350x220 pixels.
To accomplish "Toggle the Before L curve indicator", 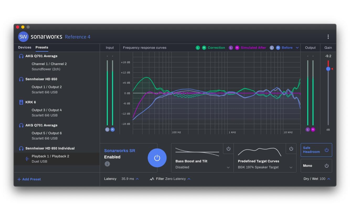I will click(272, 48).
